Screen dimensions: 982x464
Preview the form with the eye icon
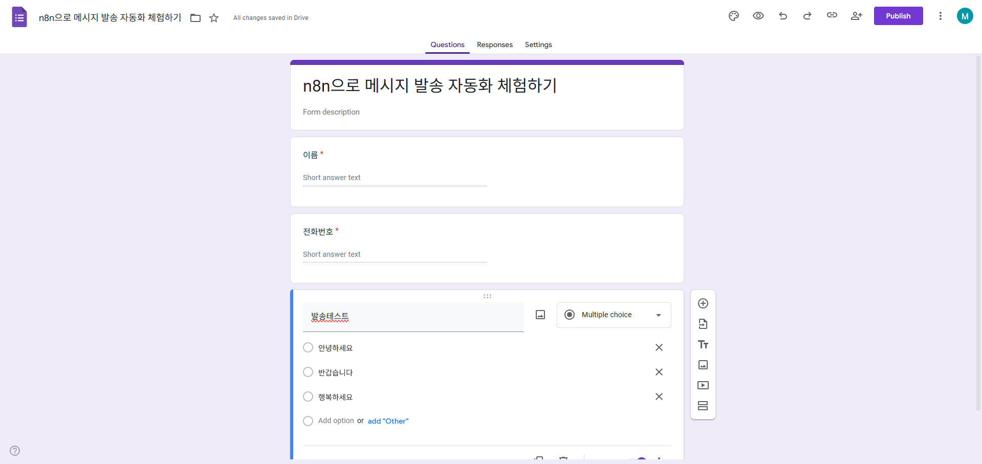[758, 16]
